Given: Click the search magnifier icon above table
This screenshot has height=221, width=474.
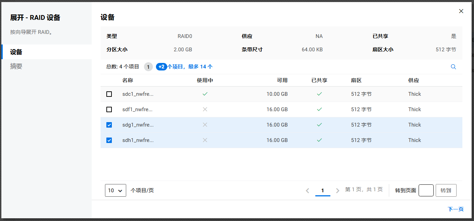Looking at the screenshot, I should click(453, 67).
